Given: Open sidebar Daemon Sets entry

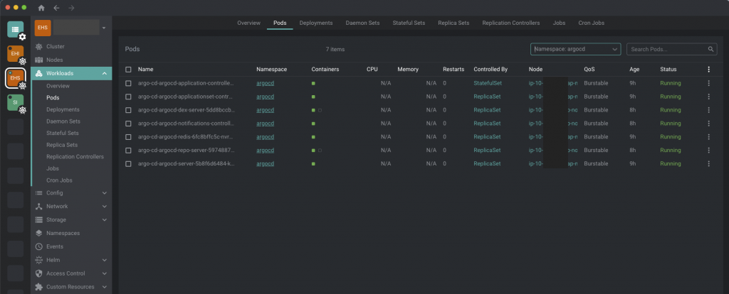Looking at the screenshot, I should (63, 121).
